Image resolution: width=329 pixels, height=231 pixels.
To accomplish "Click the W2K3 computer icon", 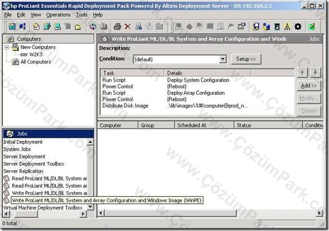I will 24,55.
